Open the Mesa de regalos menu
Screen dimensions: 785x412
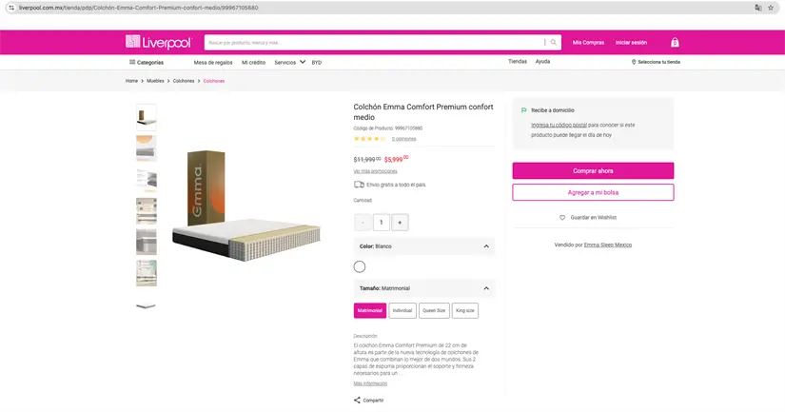213,62
